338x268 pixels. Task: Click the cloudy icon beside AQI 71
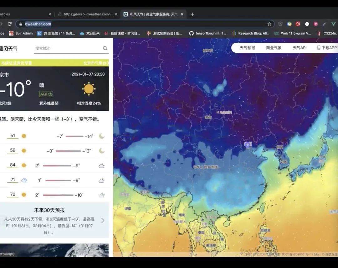(x=24, y=180)
